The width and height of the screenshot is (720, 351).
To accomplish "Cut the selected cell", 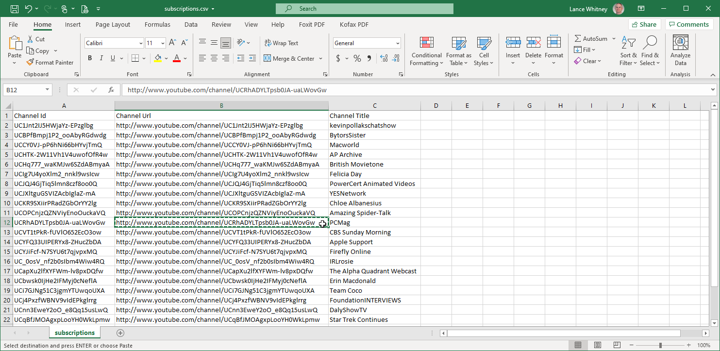I will 36,39.
